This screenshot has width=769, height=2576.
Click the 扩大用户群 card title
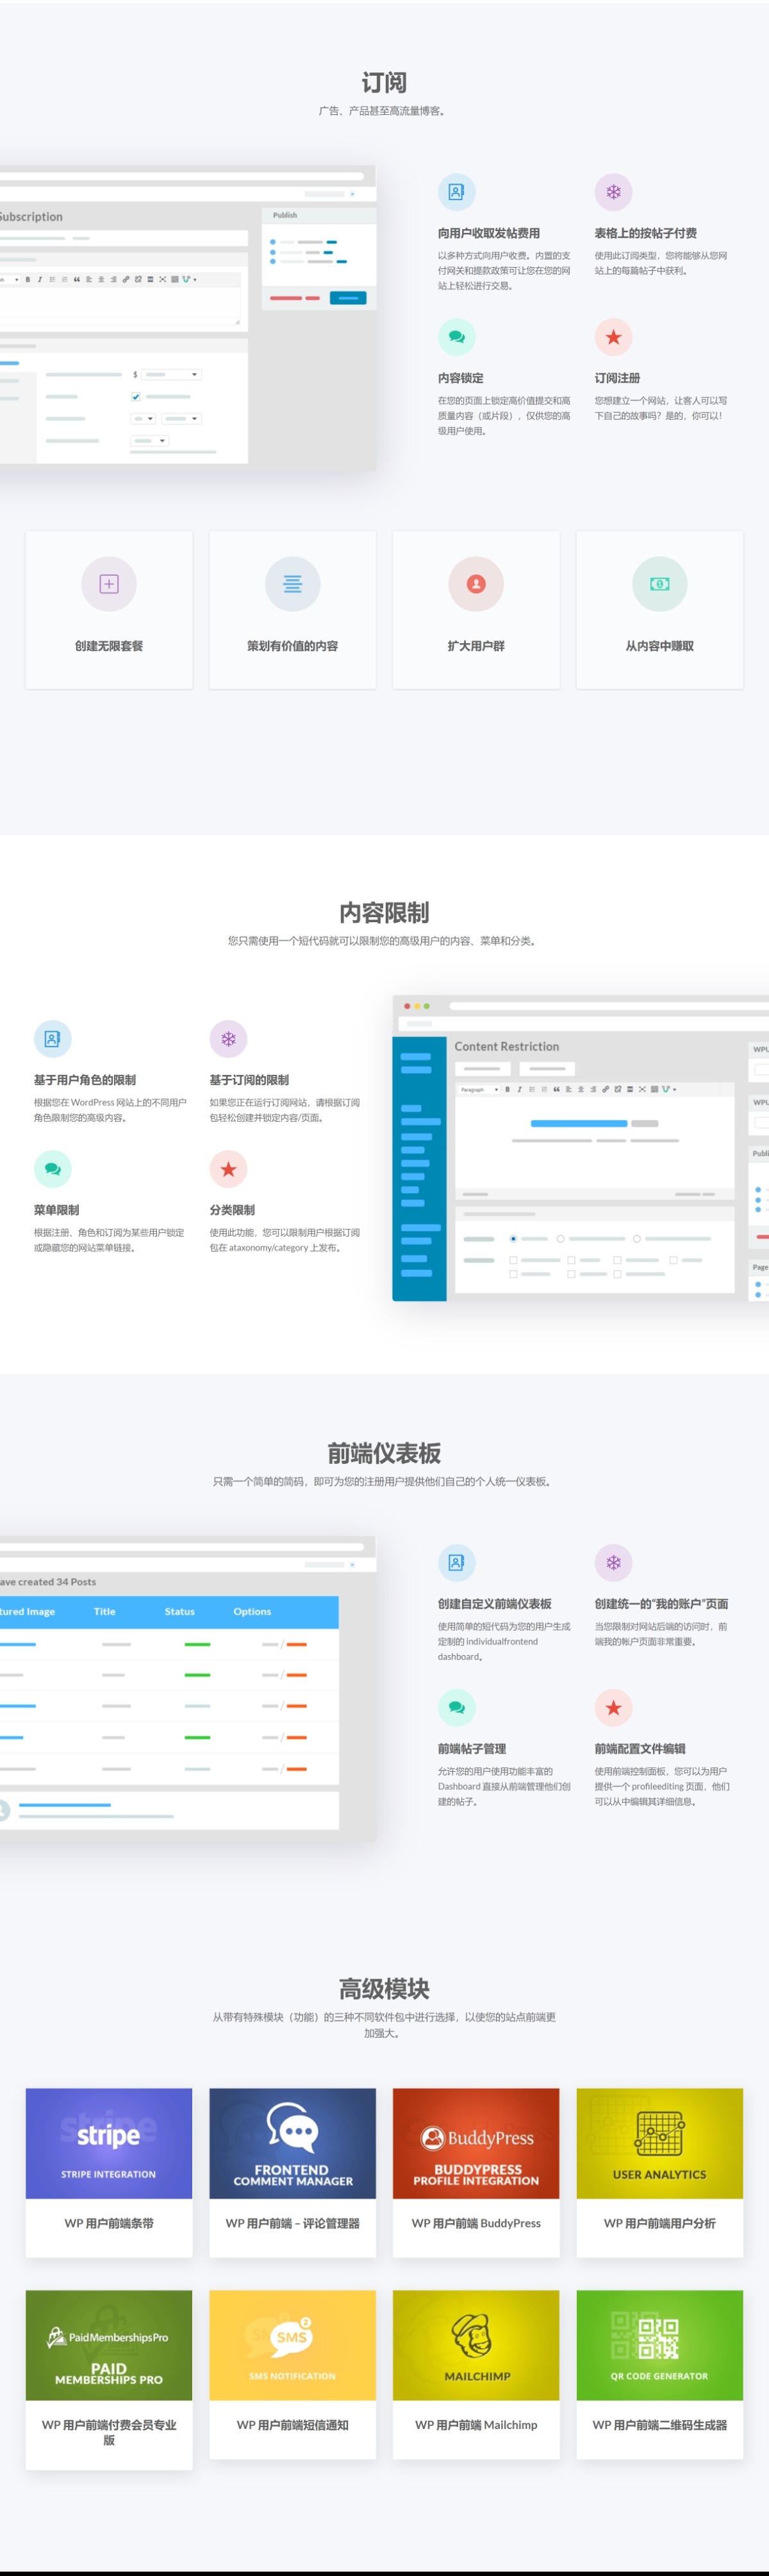pos(476,646)
